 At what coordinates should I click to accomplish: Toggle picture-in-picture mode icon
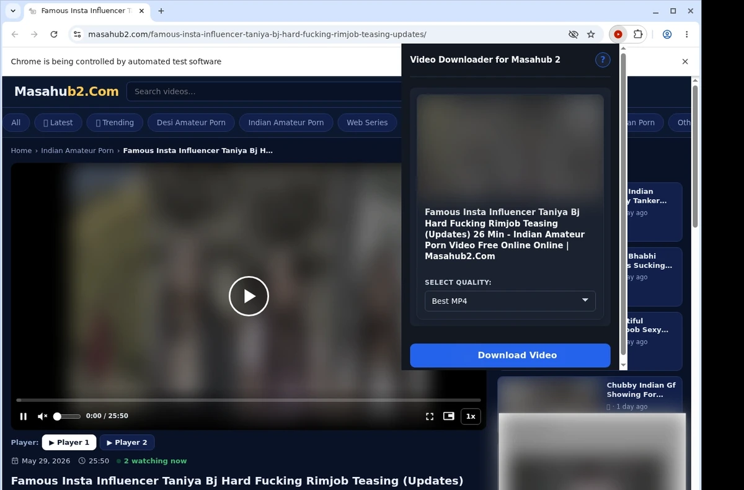tap(449, 416)
